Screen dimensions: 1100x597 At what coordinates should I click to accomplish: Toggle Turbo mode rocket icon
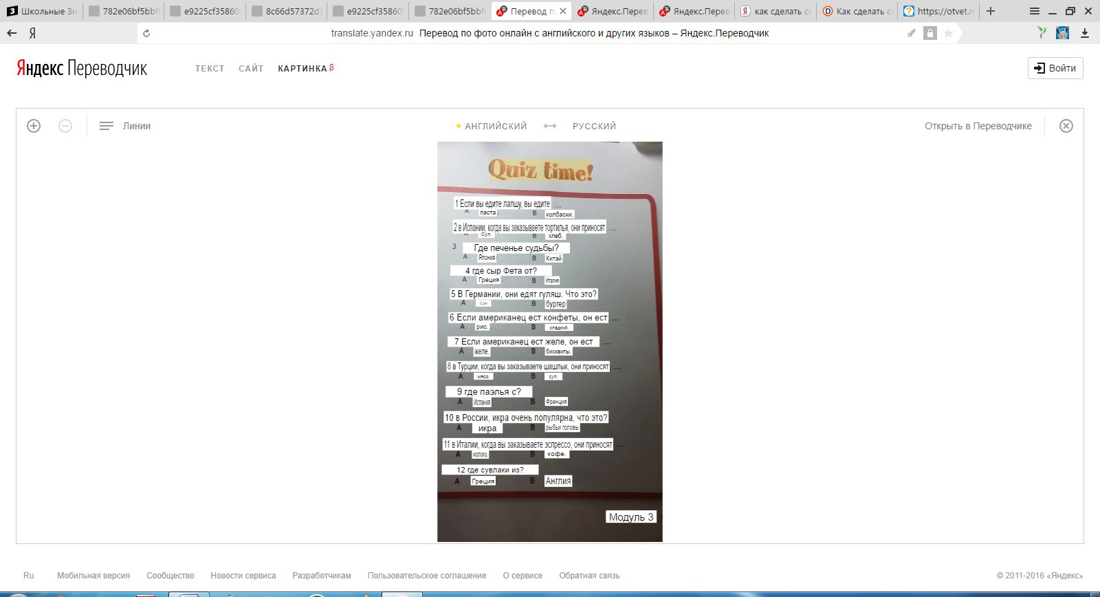pyautogui.click(x=911, y=33)
